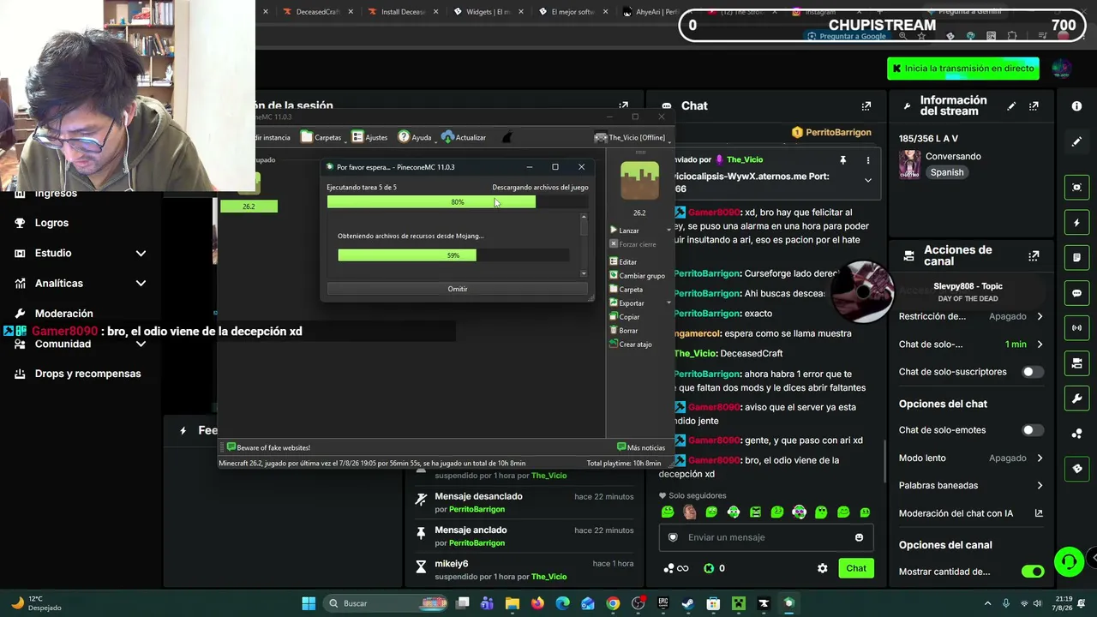Expand the pinned chat message
The height and width of the screenshot is (617, 1097).
(x=868, y=180)
